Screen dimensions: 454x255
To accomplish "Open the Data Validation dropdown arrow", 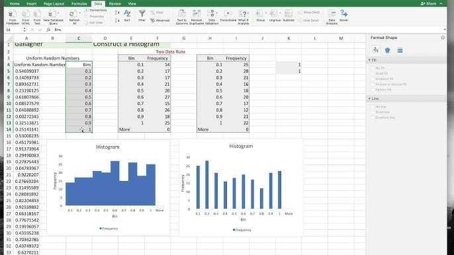I will pos(216,13).
